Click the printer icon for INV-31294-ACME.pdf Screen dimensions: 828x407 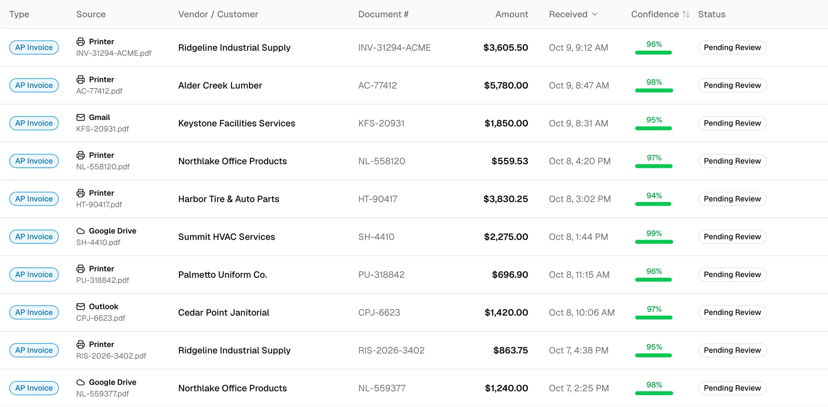pyautogui.click(x=81, y=42)
